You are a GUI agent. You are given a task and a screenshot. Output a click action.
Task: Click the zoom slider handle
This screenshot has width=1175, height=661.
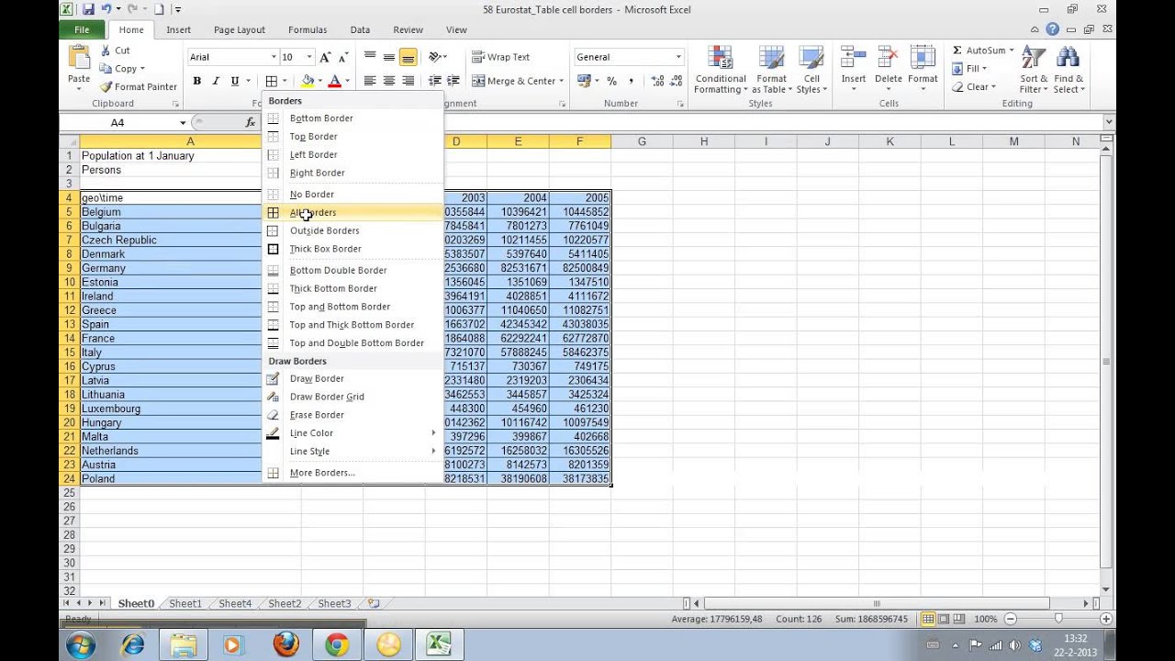tap(1058, 619)
